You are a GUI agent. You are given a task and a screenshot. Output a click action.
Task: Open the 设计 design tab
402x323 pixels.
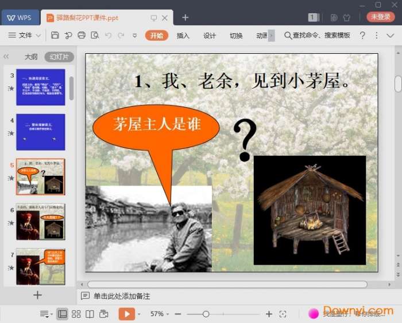coord(210,36)
